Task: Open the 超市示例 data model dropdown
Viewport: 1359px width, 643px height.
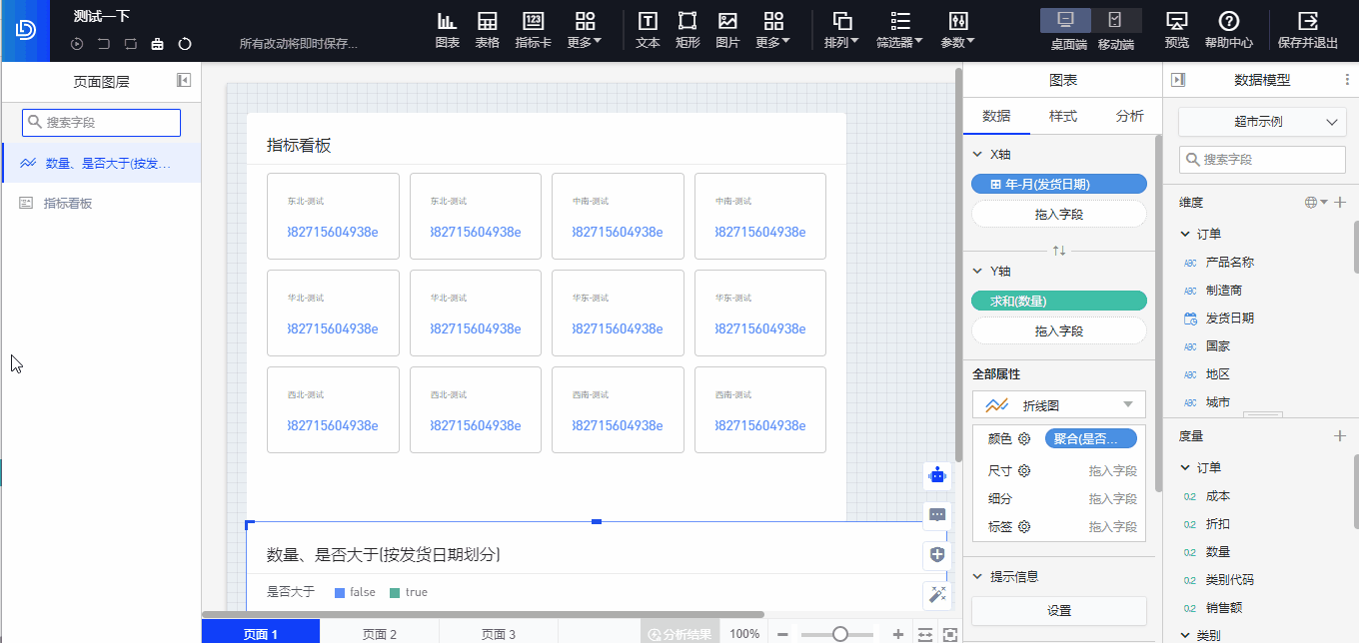Action: click(1261, 122)
